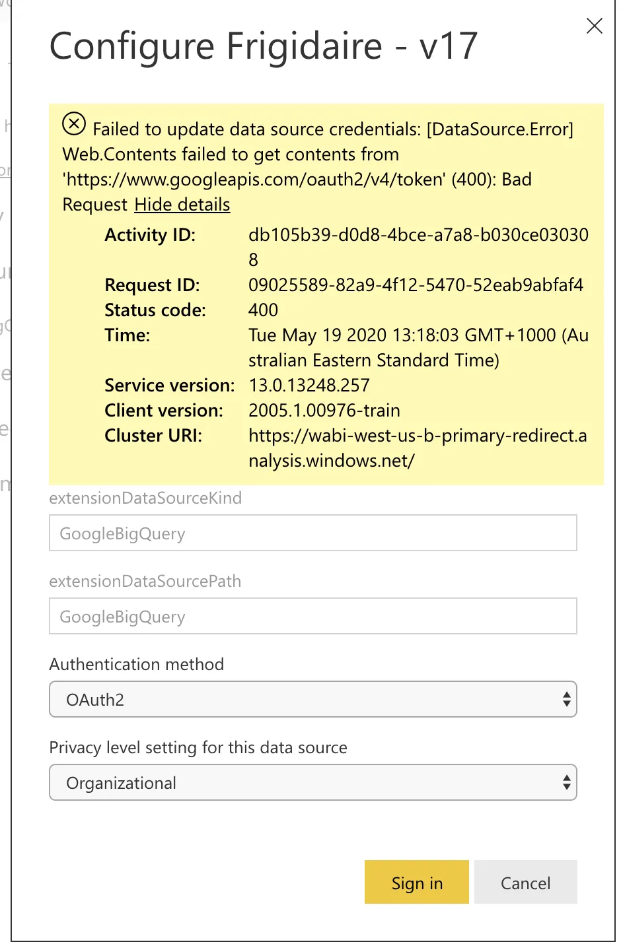Click the error circle-X icon
Viewport: 621px width, 944px height.
tap(74, 123)
